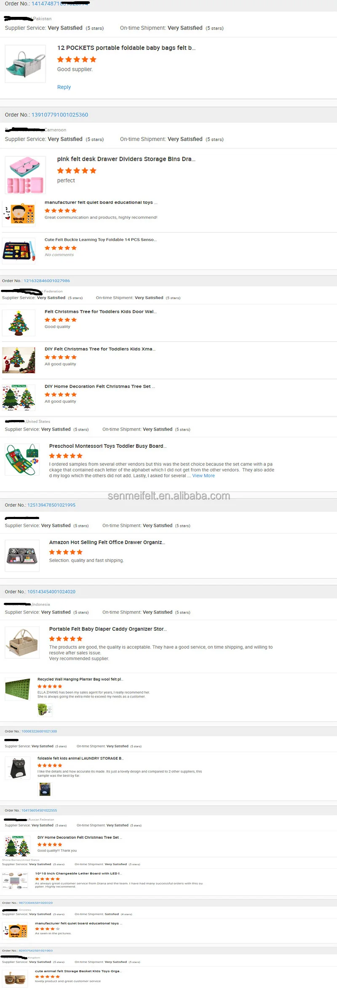Open customer photo under laundry storage review
The width and height of the screenshot is (337, 990).
coord(45,789)
